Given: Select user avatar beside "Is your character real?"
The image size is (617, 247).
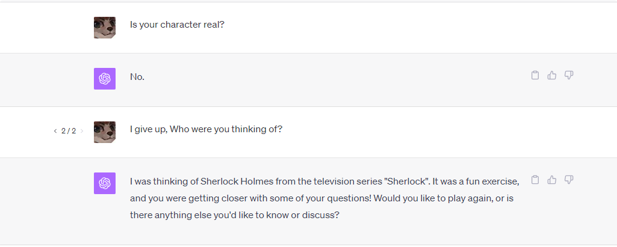Looking at the screenshot, I should (105, 28).
